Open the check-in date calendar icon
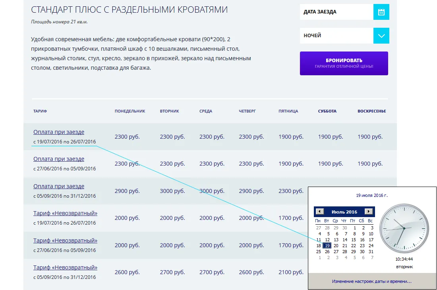Viewport: 437px width, 290px height. point(381,12)
